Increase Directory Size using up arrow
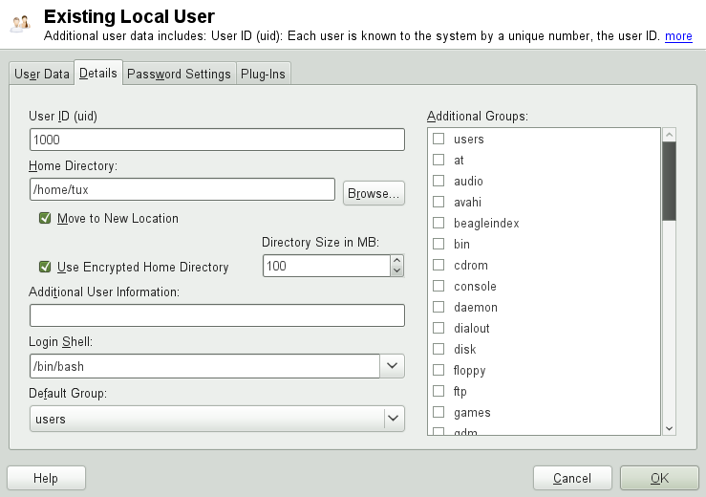This screenshot has width=706, height=497. pos(397,261)
